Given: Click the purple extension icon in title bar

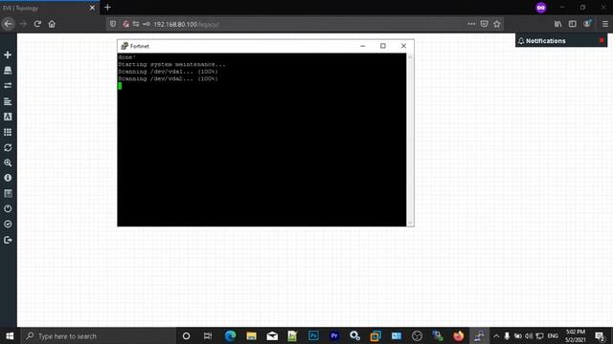Looking at the screenshot, I should pos(541,8).
